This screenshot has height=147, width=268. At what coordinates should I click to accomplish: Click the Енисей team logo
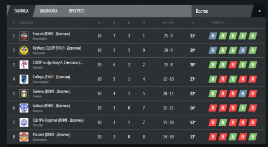[24, 36]
